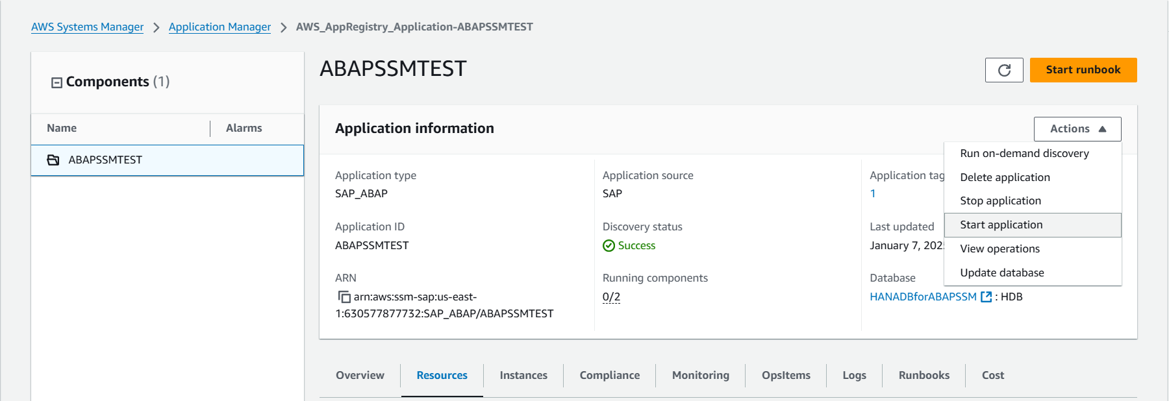Screen dimensions: 1169x401
Task: Copy the ARN using copy icon
Action: [344, 297]
